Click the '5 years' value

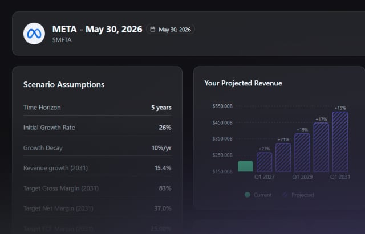pos(161,108)
